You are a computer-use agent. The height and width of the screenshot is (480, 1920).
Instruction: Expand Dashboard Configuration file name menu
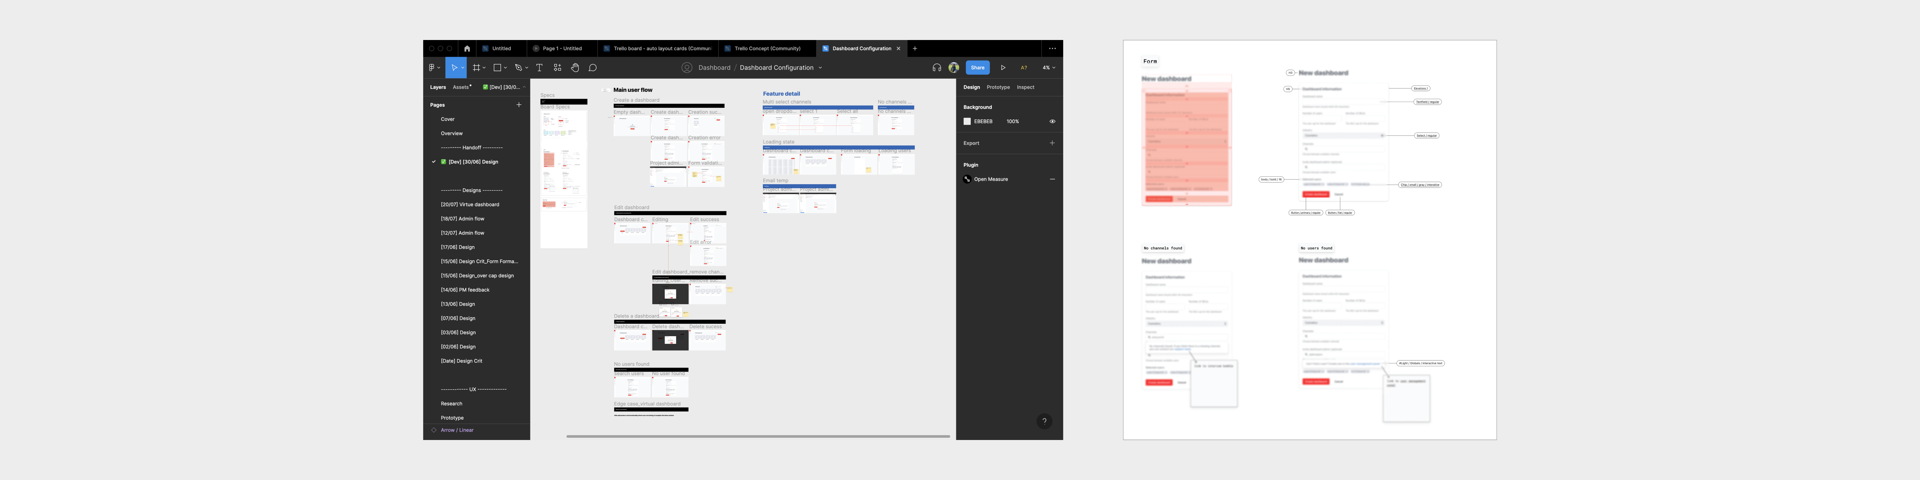click(x=820, y=68)
